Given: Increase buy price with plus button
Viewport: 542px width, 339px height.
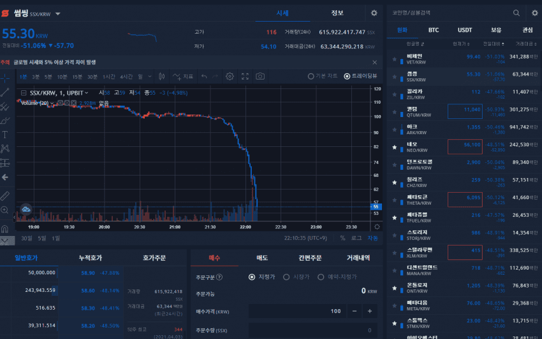Looking at the screenshot, I should (x=369, y=311).
